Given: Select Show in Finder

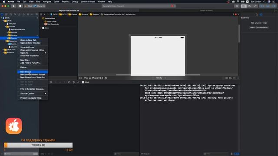Looking at the screenshot, I should (x=33, y=47).
